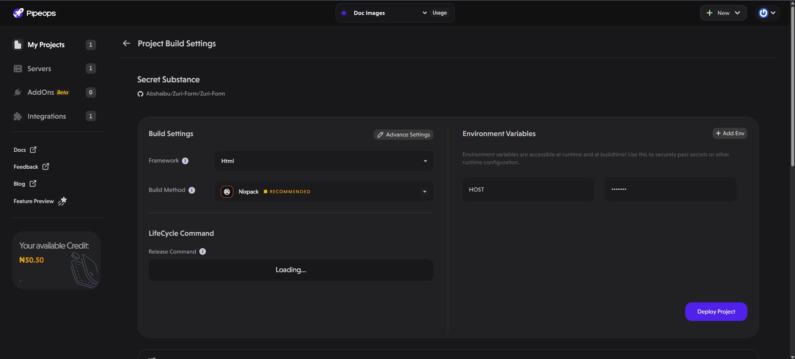This screenshot has height=359, width=795.
Task: Open the Servers sidebar icon
Action: (18, 69)
